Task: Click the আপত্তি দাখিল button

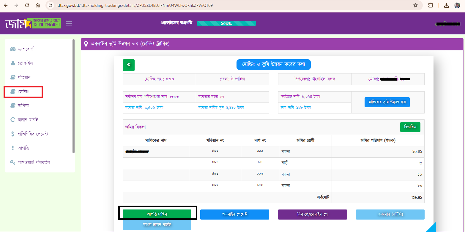Action: pyautogui.click(x=157, y=214)
